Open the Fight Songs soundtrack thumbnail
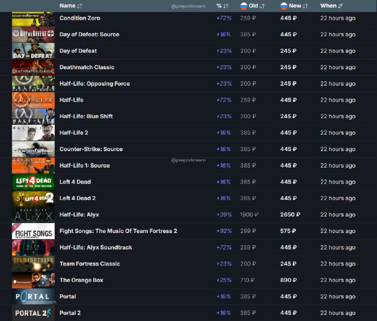377x321 pixels. [x=33, y=231]
